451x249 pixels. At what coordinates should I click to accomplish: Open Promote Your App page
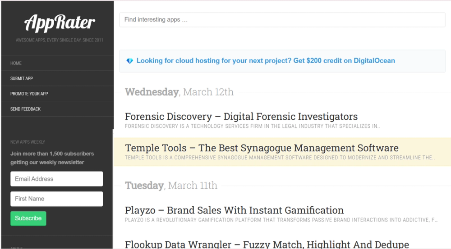pos(29,94)
